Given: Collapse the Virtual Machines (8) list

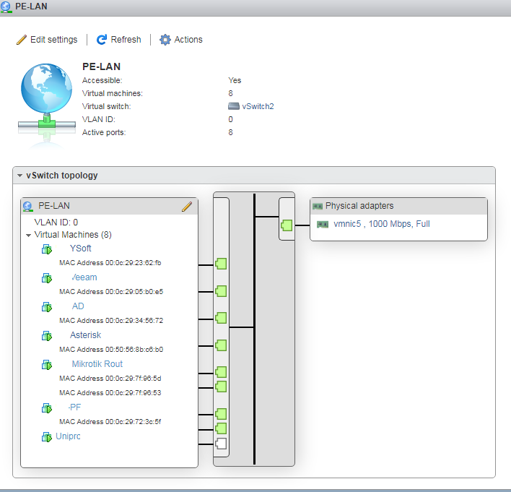Looking at the screenshot, I should point(28,236).
